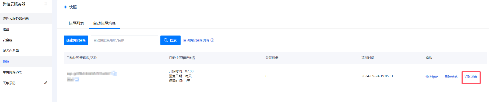Focus the 自动快照策略ID/名称 search field
489x102 pixels.
point(124,40)
